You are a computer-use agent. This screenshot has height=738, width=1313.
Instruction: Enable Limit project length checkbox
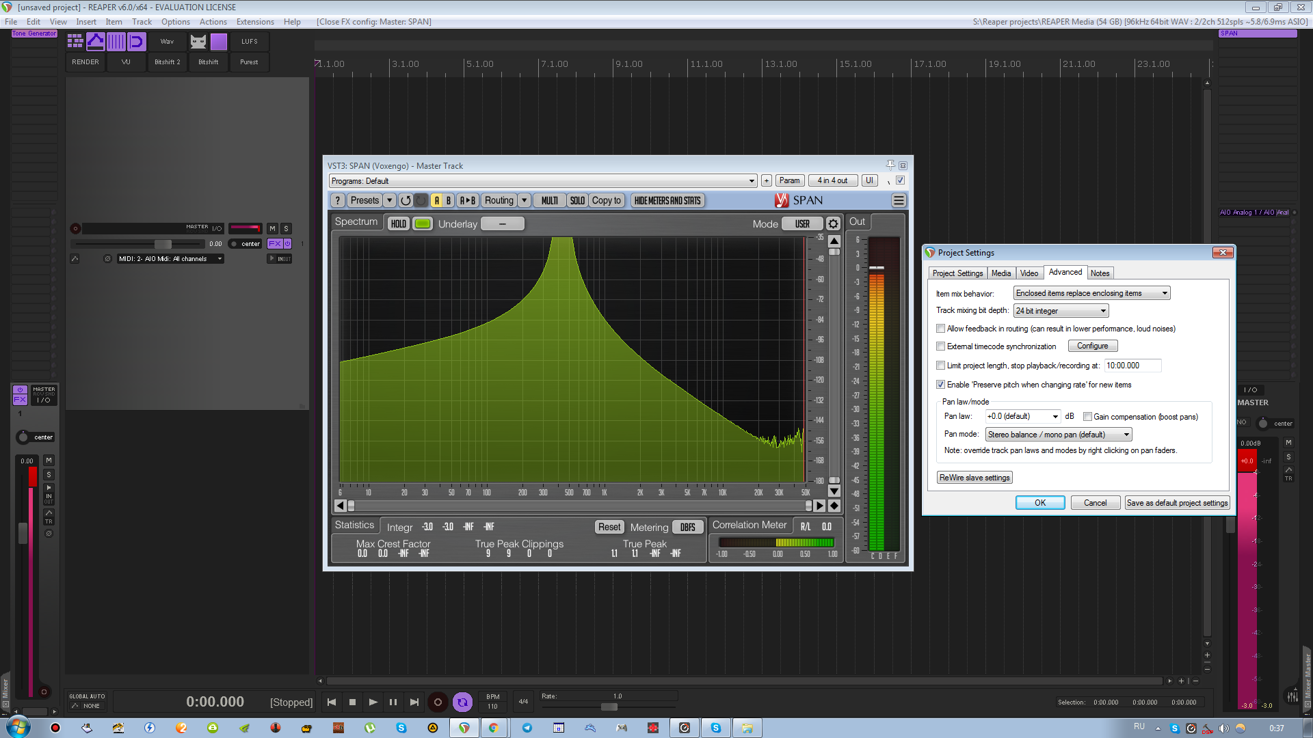tap(940, 366)
